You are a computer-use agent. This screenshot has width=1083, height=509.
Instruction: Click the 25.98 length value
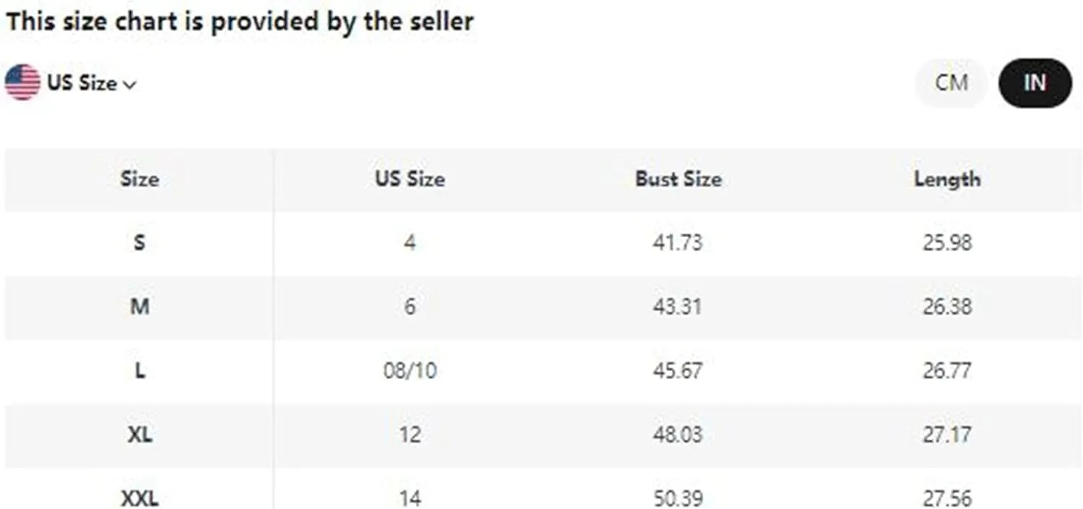point(947,243)
